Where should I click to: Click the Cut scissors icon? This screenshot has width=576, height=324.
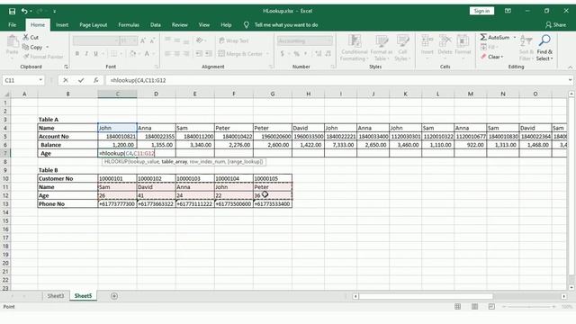(26, 37)
